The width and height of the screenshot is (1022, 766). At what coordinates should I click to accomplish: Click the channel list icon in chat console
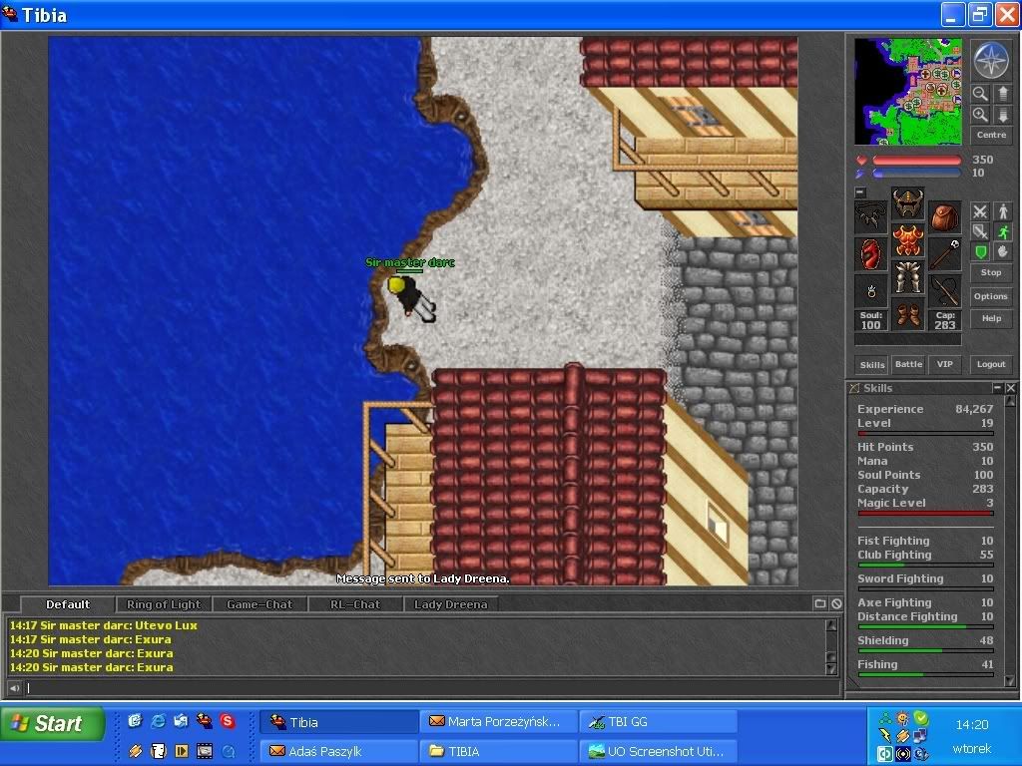coord(820,603)
